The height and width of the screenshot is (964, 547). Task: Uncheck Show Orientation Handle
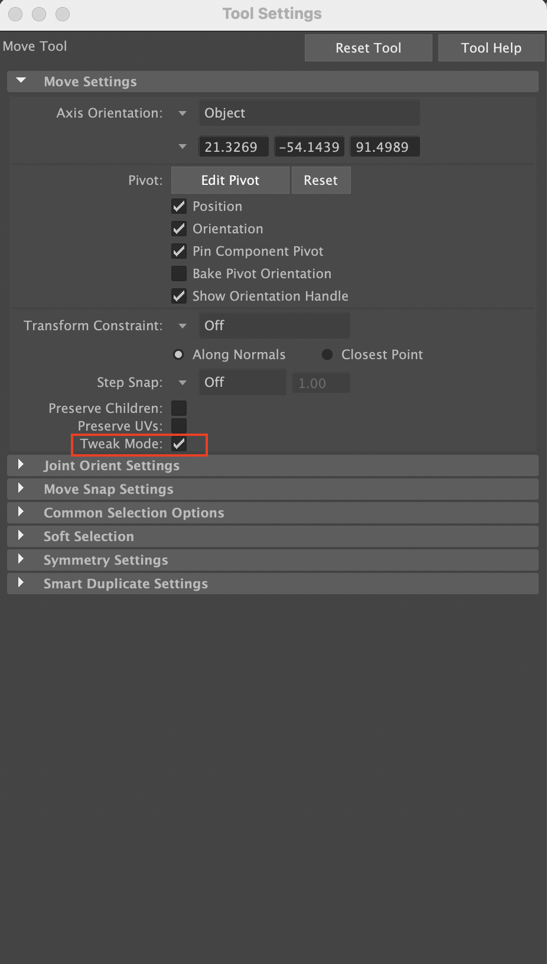tap(179, 296)
